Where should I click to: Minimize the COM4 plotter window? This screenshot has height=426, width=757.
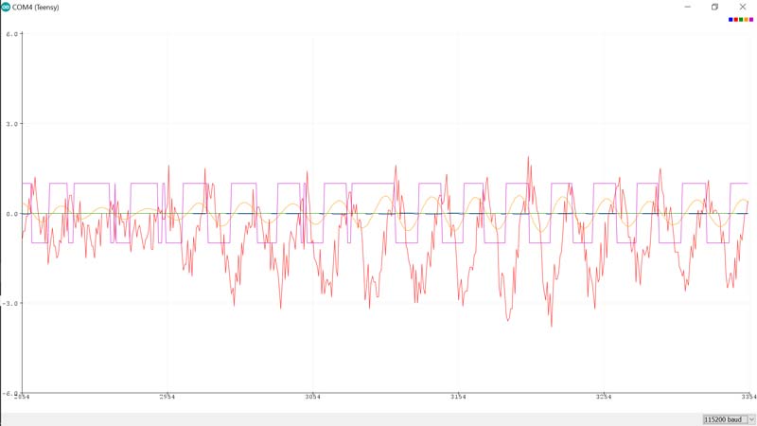690,7
